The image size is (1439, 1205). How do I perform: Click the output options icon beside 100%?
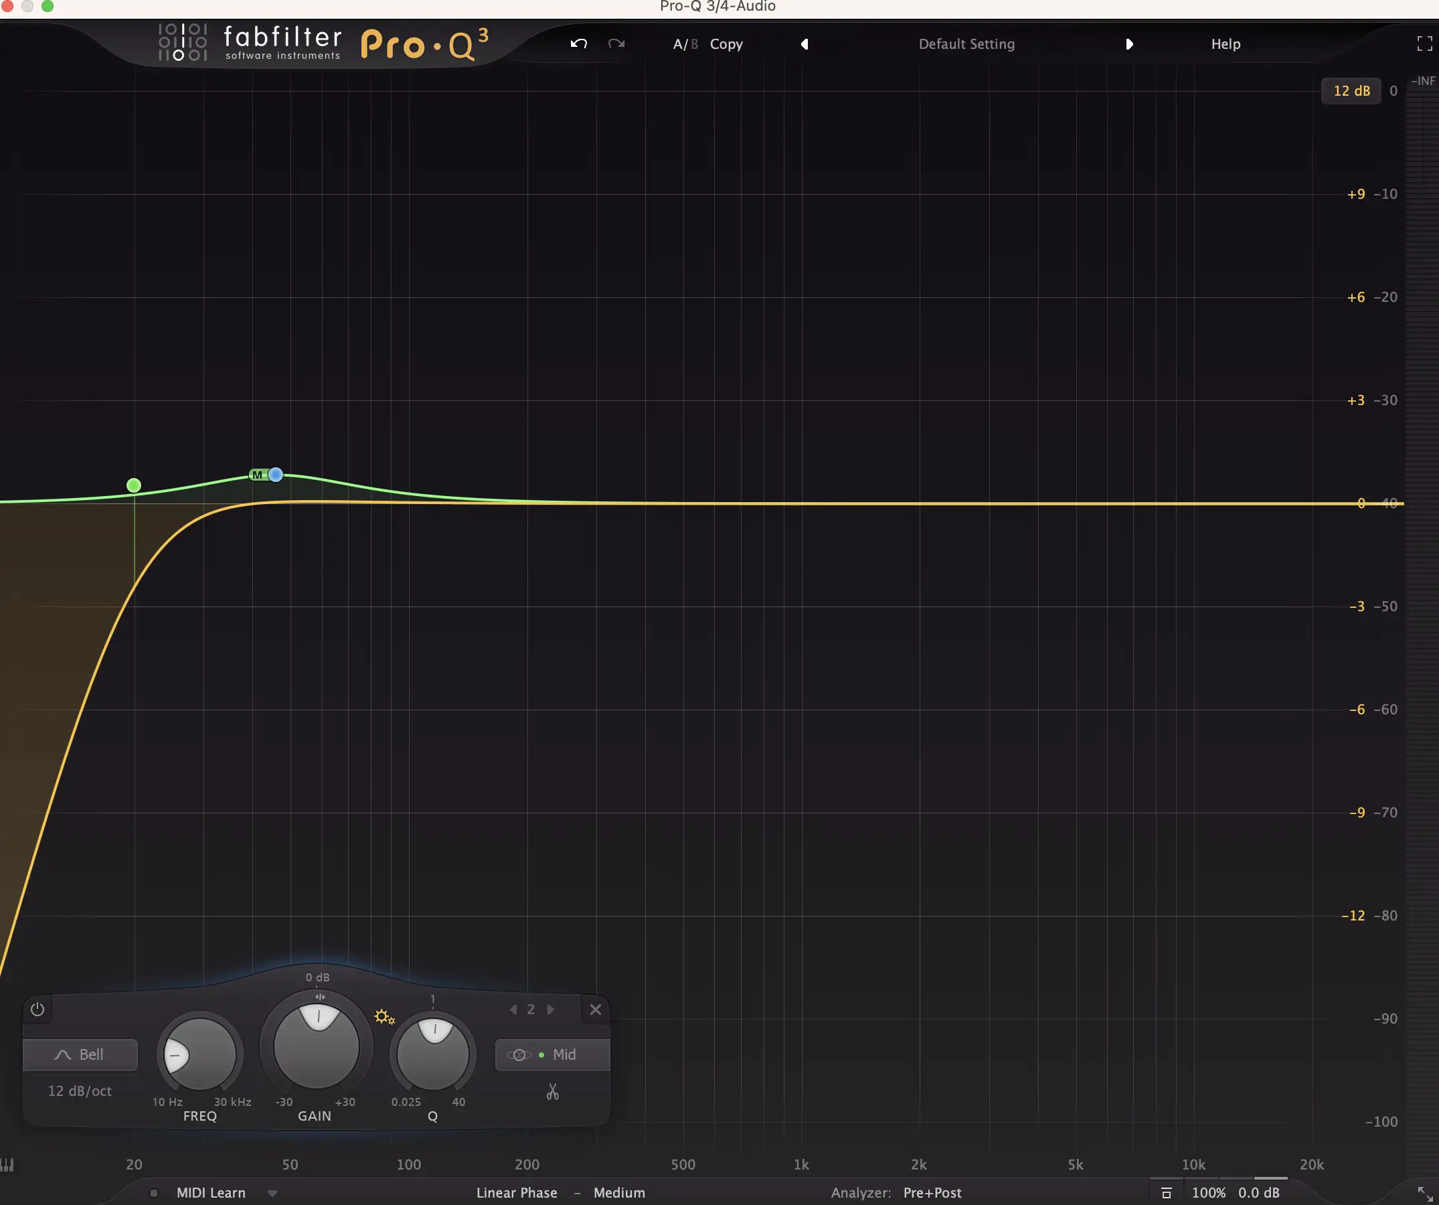[1167, 1193]
